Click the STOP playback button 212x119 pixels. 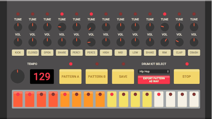click(x=187, y=76)
